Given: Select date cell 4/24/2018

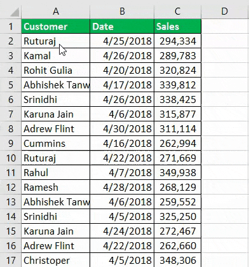Looking at the screenshot, I should pyautogui.click(x=122, y=231).
